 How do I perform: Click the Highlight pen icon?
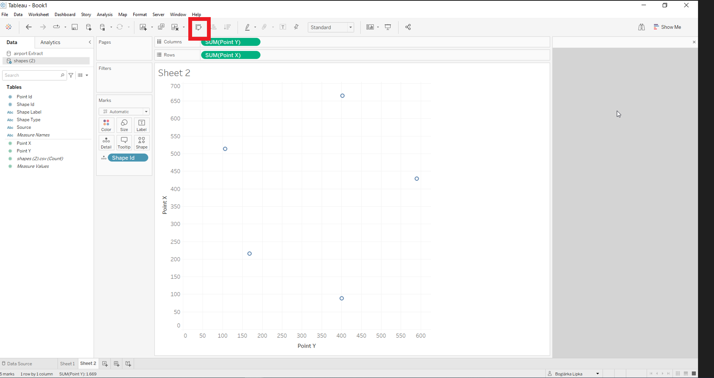tap(247, 27)
